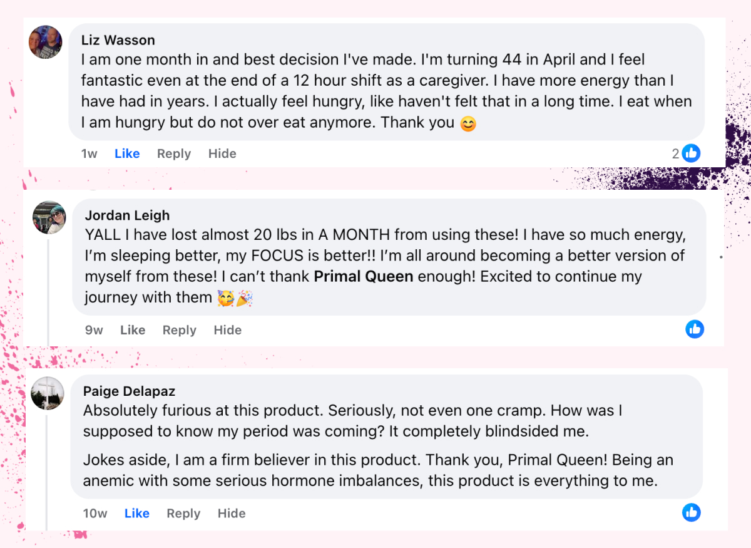Click the 1w timestamp on Liz Wasson's comment
Image resolution: width=751 pixels, height=548 pixels.
(x=89, y=153)
